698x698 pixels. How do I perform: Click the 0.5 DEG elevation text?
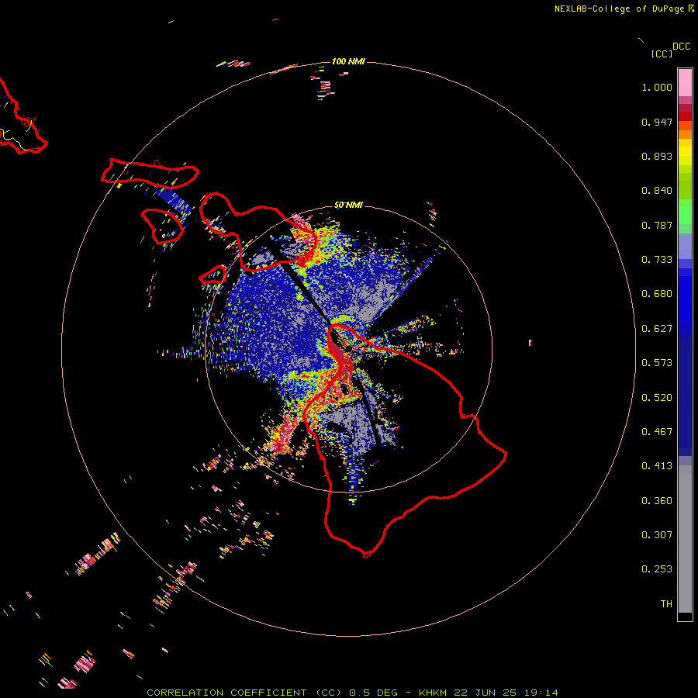pos(373,693)
